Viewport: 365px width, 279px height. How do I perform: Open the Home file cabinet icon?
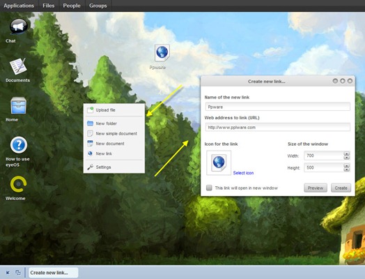(x=18, y=105)
